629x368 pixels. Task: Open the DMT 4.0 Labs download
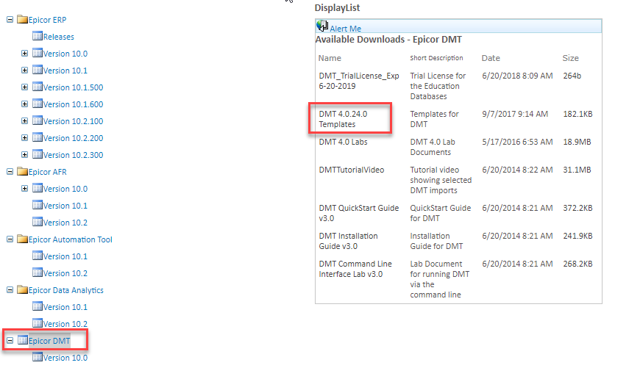coord(343,142)
